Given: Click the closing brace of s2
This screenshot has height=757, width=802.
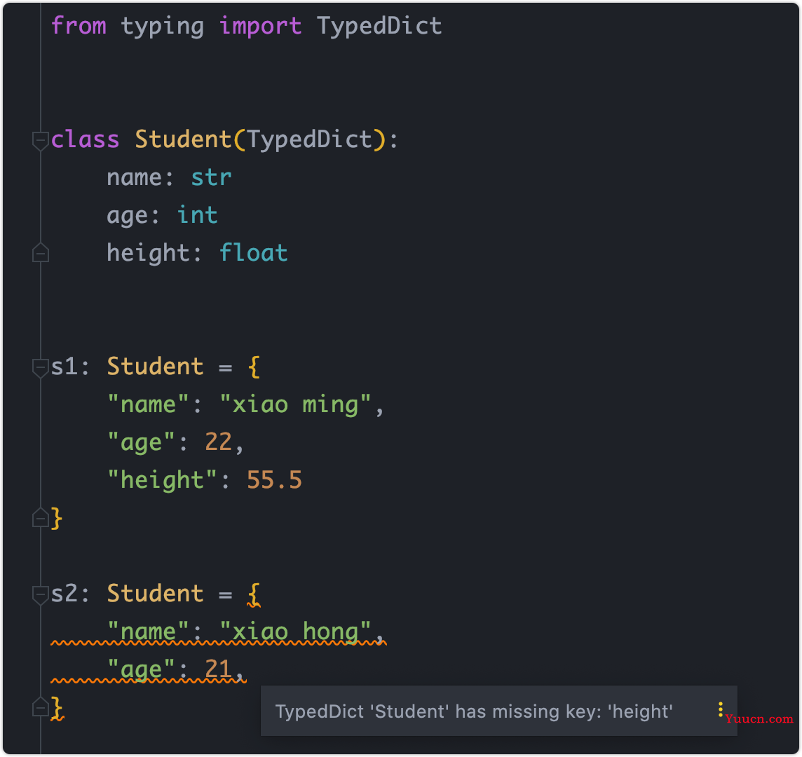Looking at the screenshot, I should pos(57,709).
